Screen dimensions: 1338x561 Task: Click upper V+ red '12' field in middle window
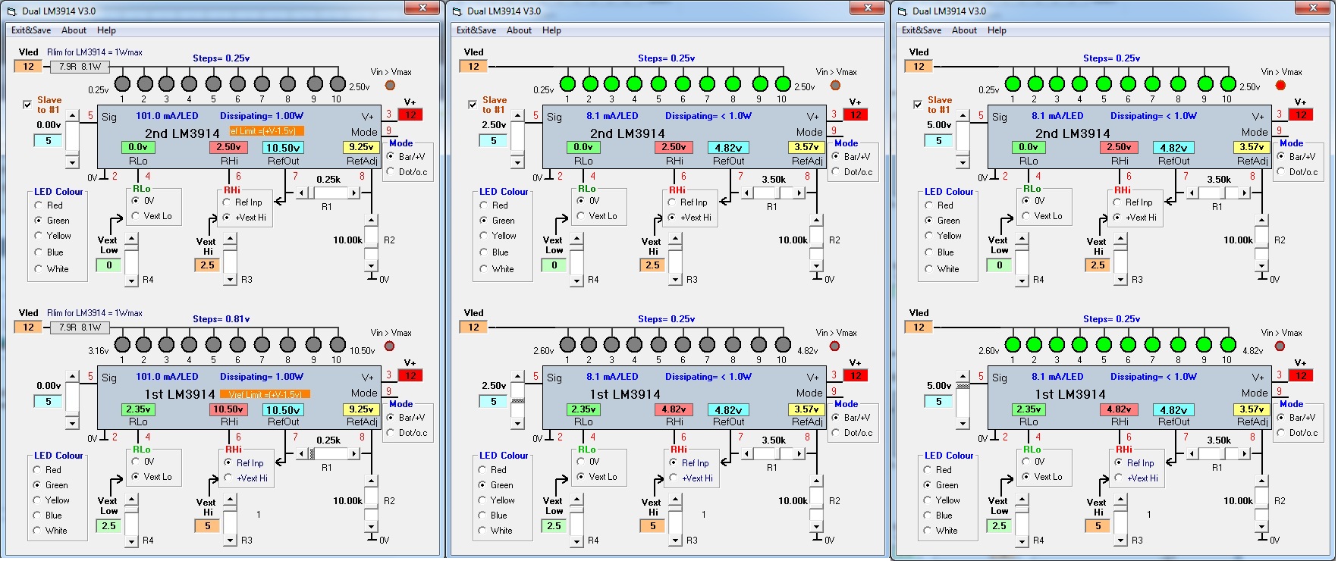click(x=856, y=114)
